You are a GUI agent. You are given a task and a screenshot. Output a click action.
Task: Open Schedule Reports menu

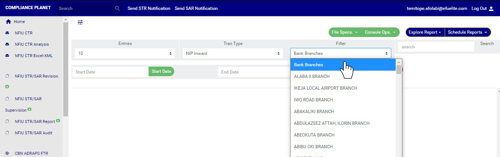coord(467,32)
